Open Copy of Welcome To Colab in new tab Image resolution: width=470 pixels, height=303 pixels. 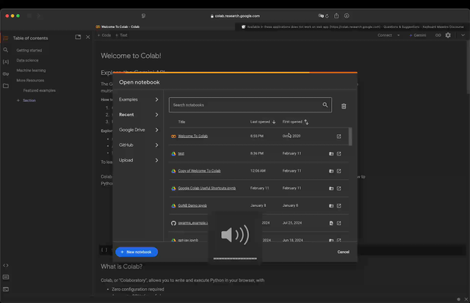coord(339,171)
